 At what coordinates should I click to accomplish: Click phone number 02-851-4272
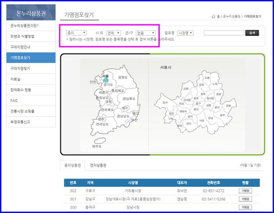[213, 191]
